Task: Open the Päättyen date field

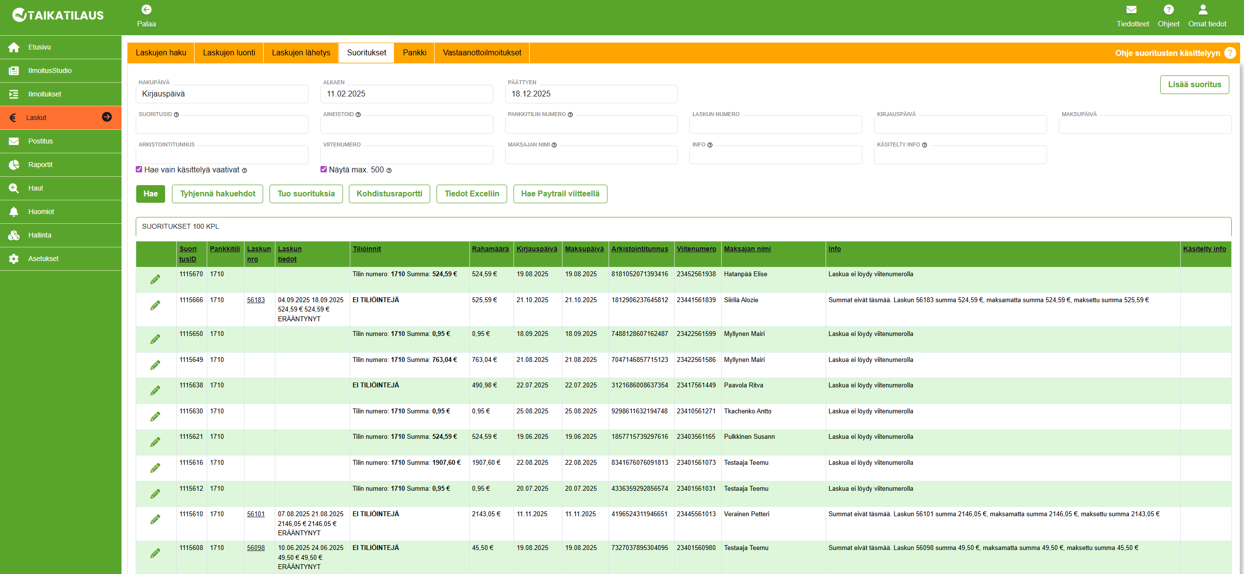Action: point(591,94)
